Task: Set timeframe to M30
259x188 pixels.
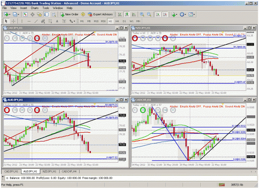Action: [x=103, y=21]
